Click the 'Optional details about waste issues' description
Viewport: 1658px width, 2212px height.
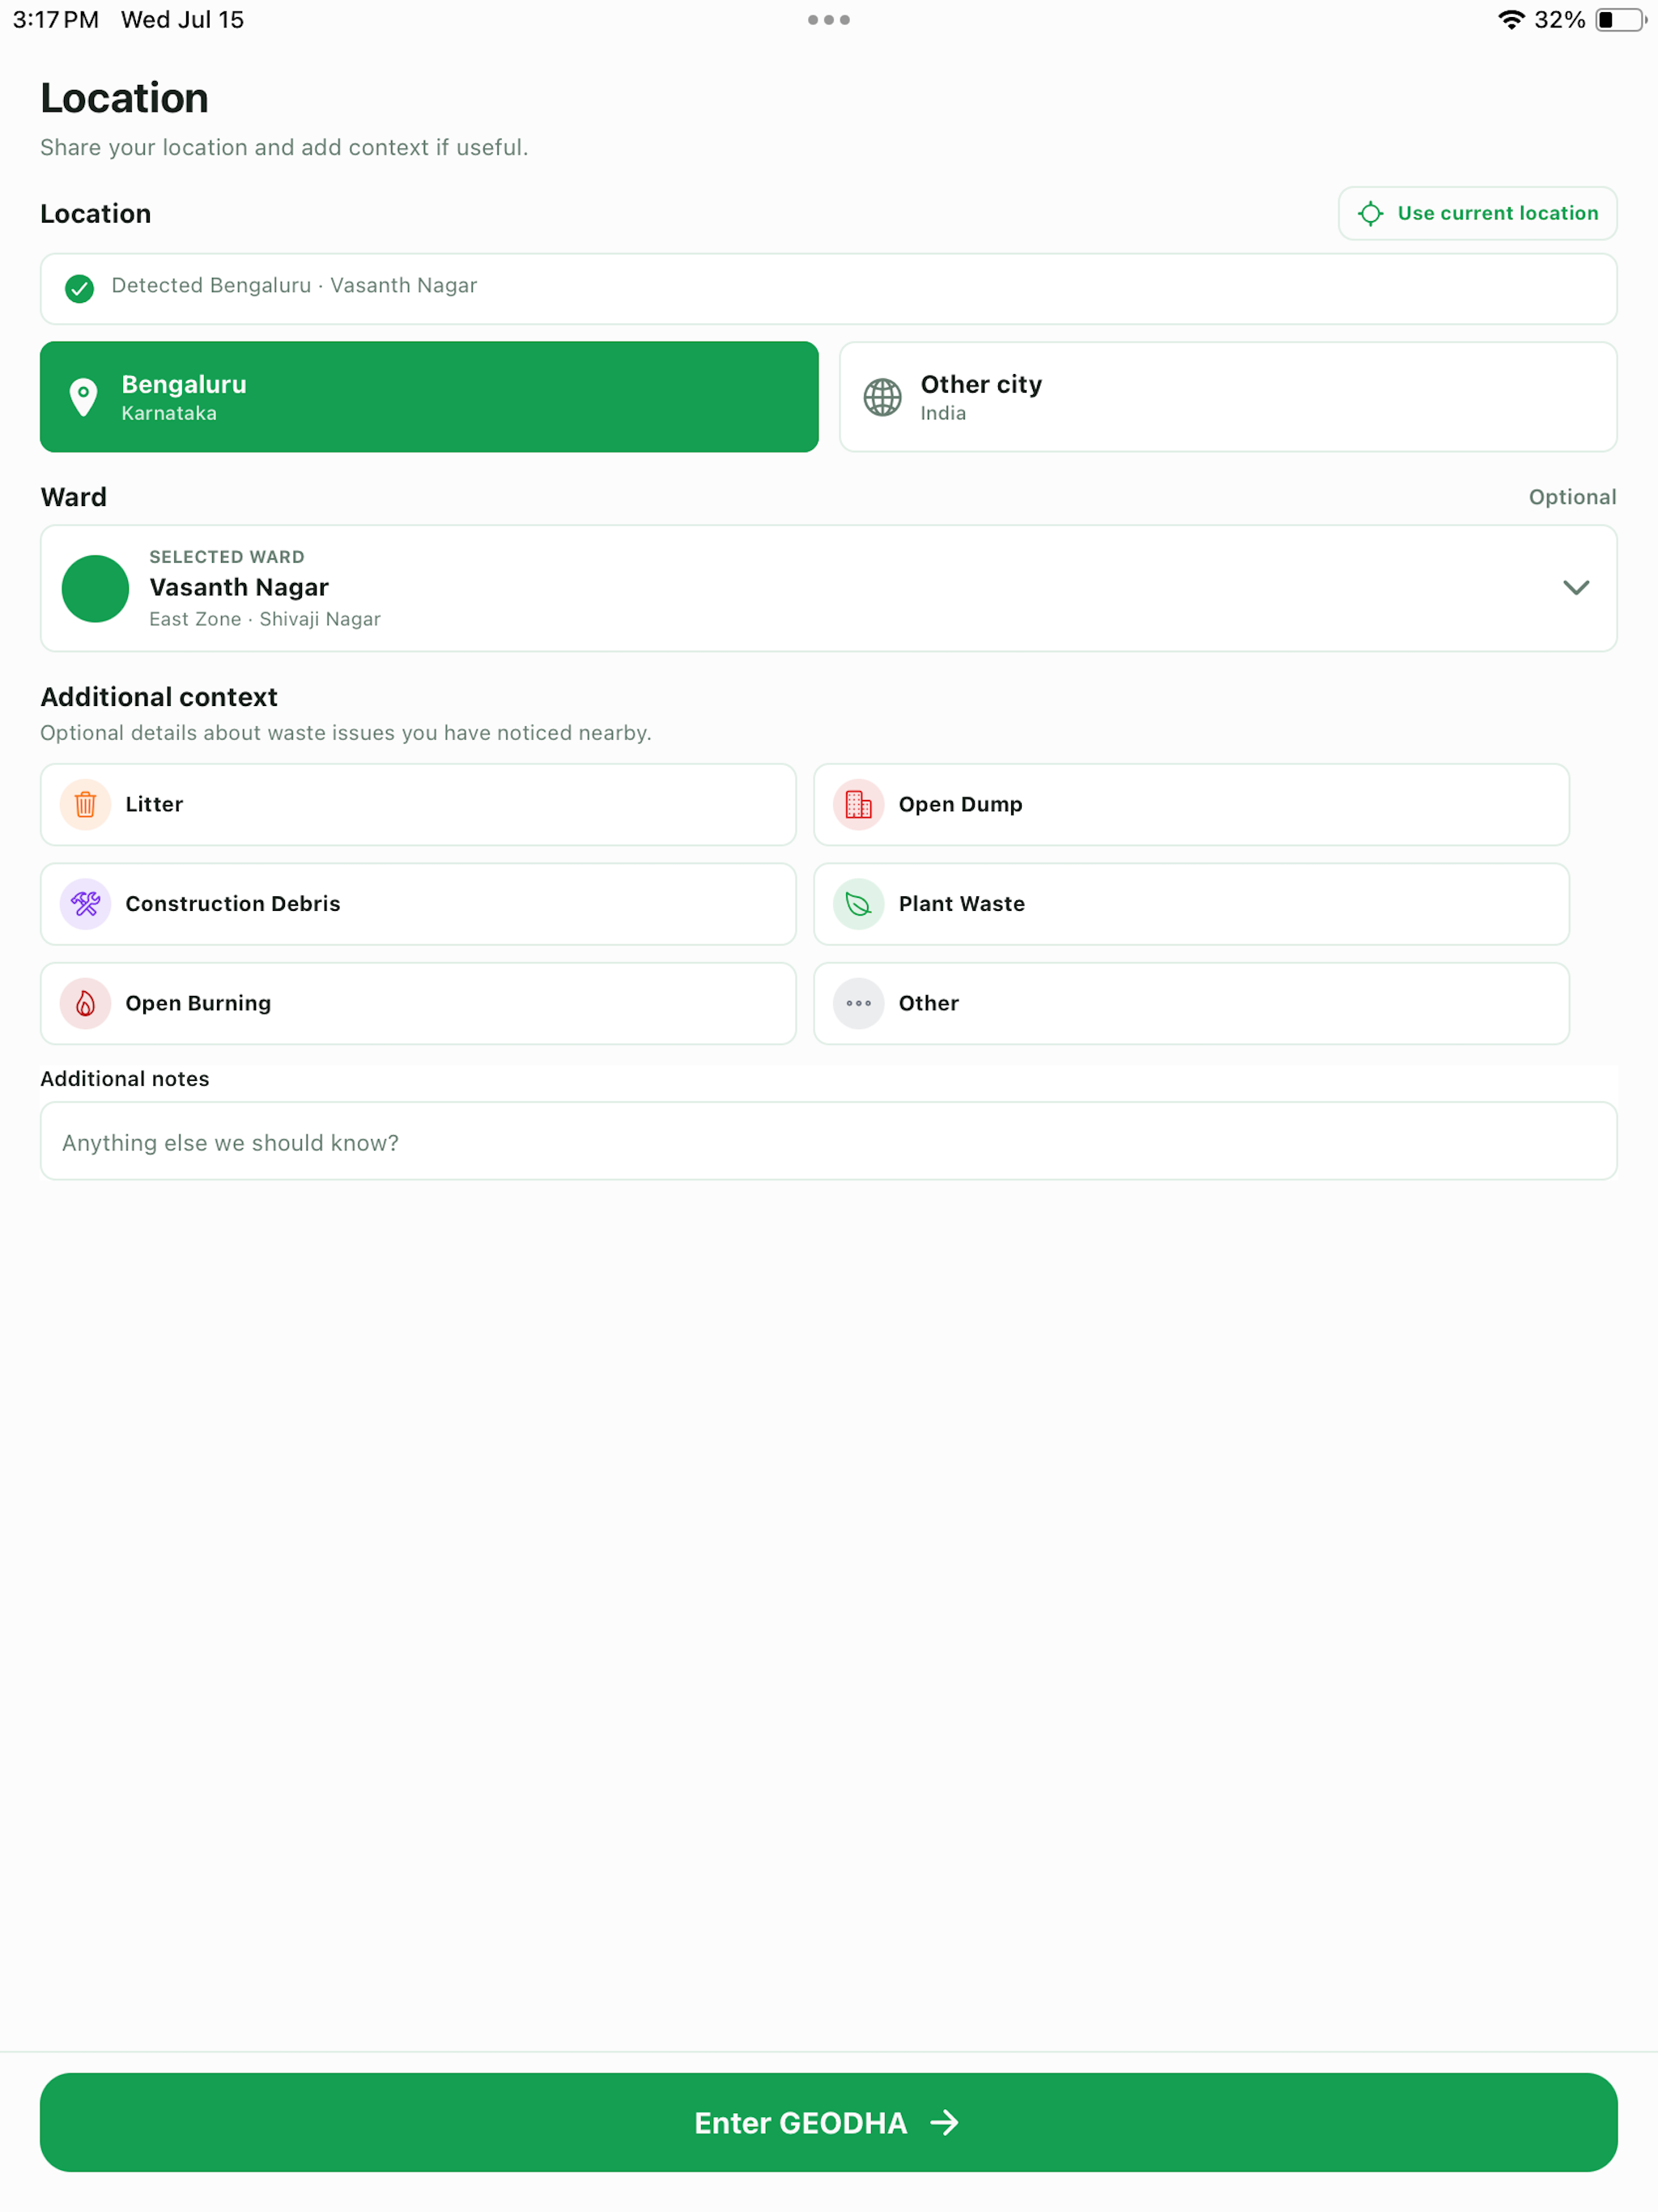346,733
